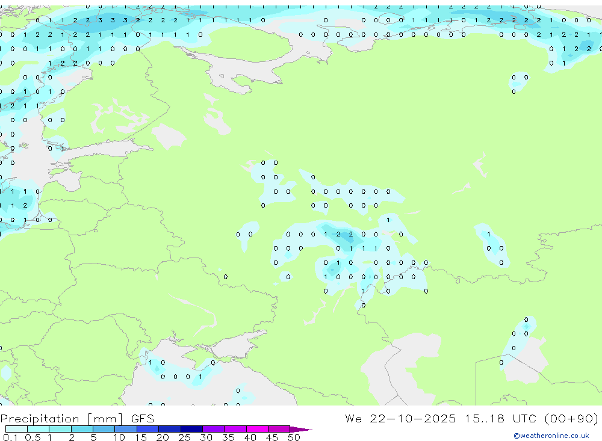The image size is (602, 441).
Task: Pick legend swatch between 15 and 20
Action: point(148,429)
